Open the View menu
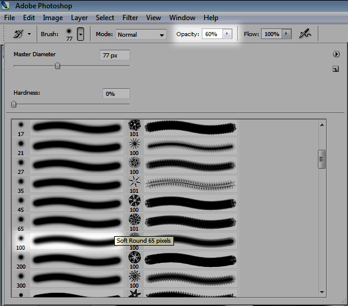The width and height of the screenshot is (348, 306). 153,18
